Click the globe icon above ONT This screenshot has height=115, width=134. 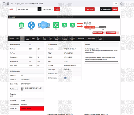(x=90, y=23)
